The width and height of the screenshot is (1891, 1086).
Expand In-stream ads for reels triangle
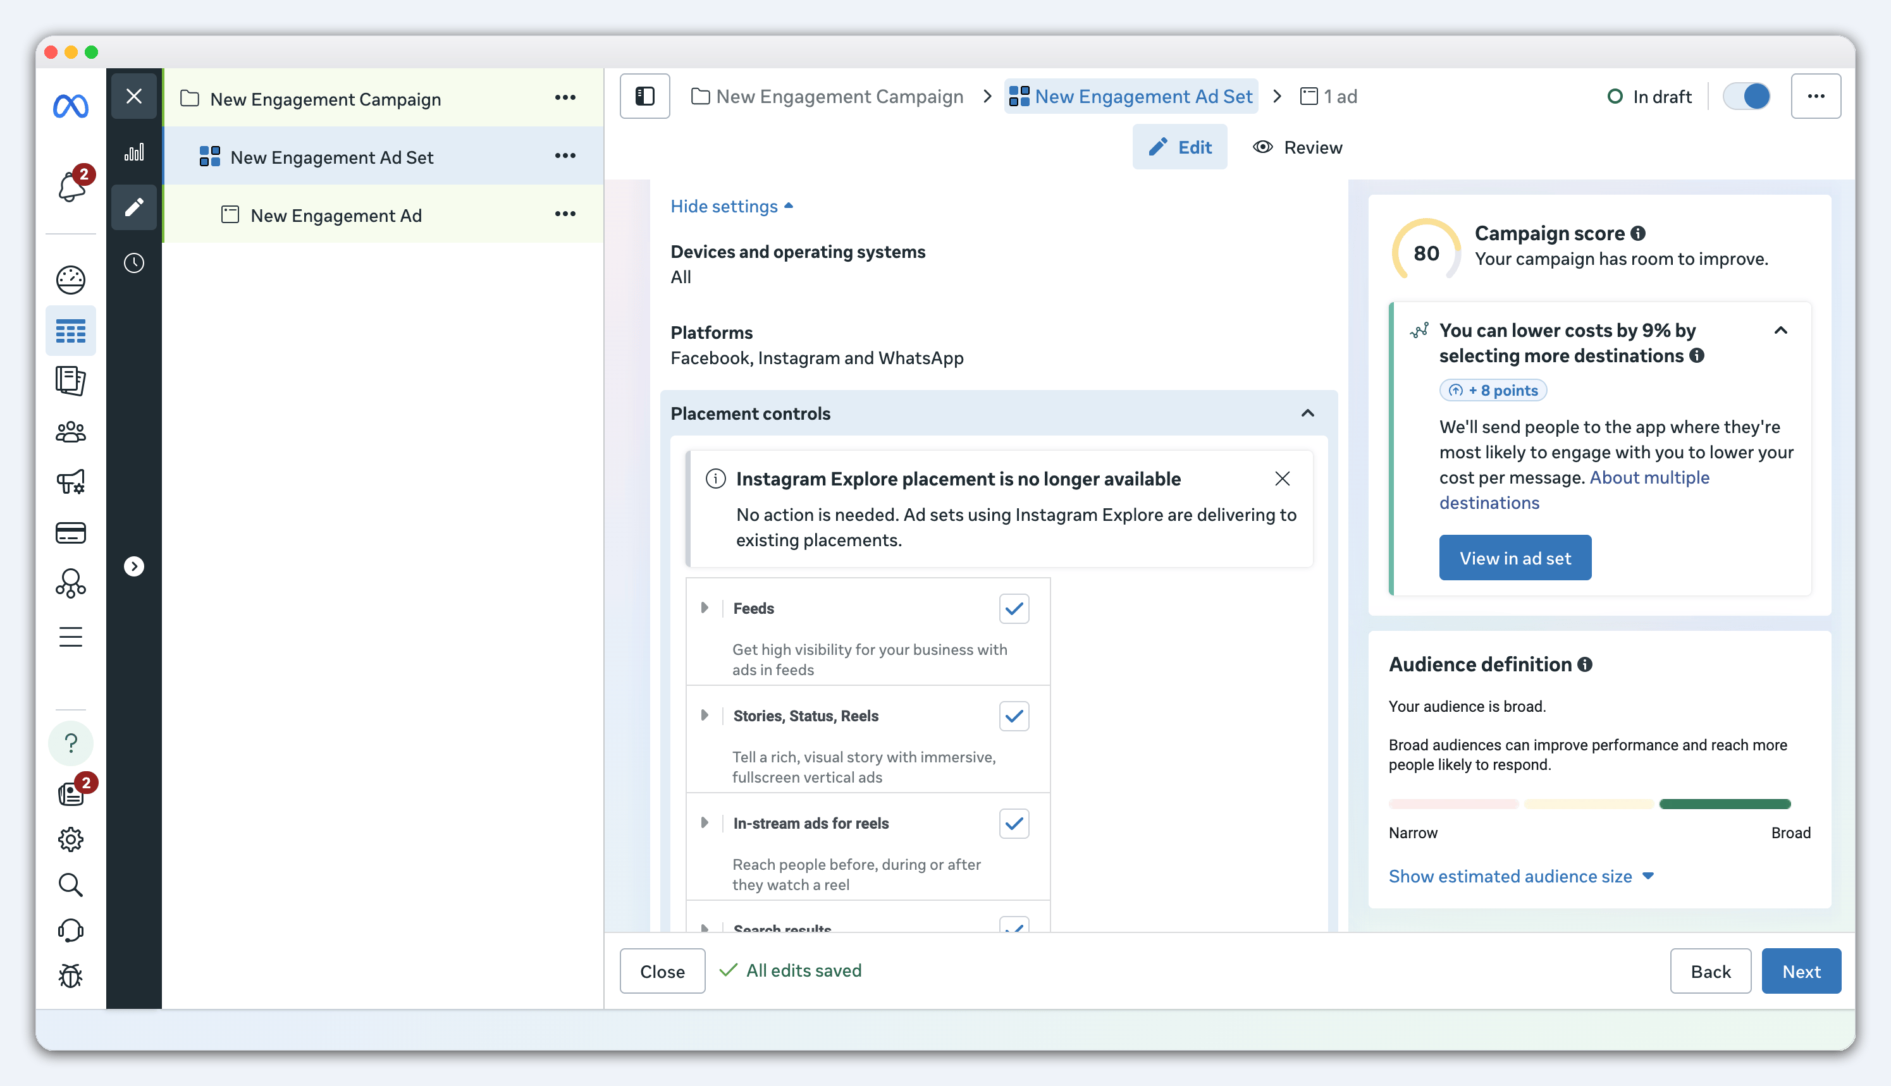click(704, 822)
